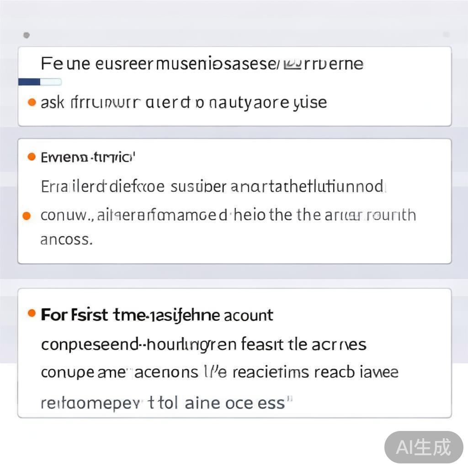The image size is (468, 468).
Task: Select the "Evnena-tirmic" label
Action: (89, 158)
